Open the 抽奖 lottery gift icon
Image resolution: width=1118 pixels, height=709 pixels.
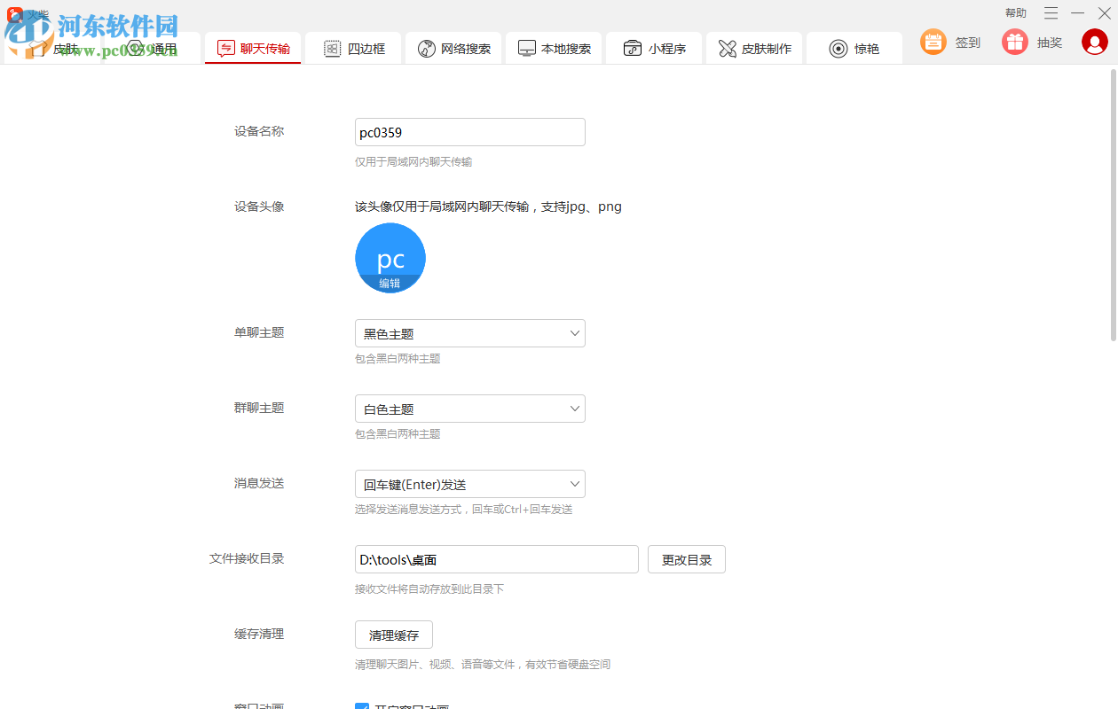[1014, 42]
